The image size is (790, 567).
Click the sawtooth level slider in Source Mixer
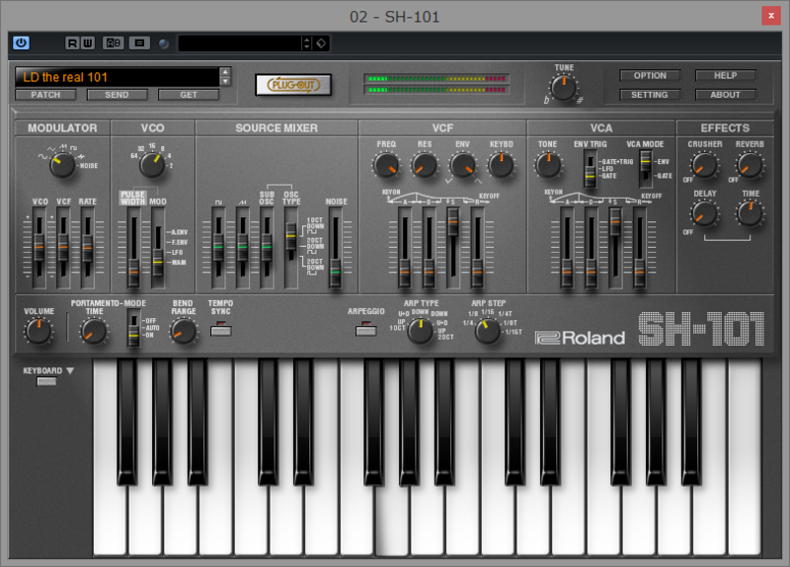tap(242, 248)
